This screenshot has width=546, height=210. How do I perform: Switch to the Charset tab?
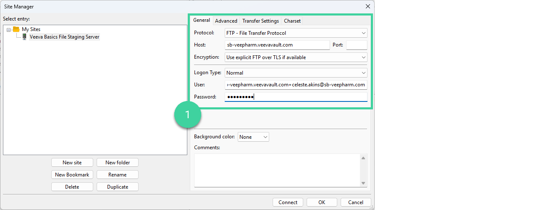point(292,21)
